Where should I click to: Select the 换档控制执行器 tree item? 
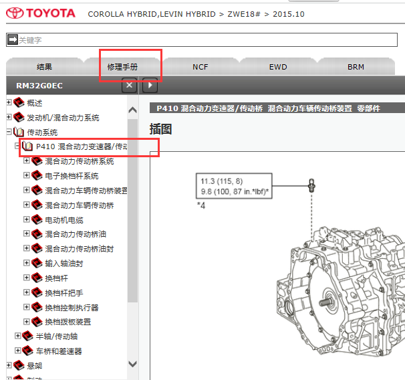click(x=72, y=308)
